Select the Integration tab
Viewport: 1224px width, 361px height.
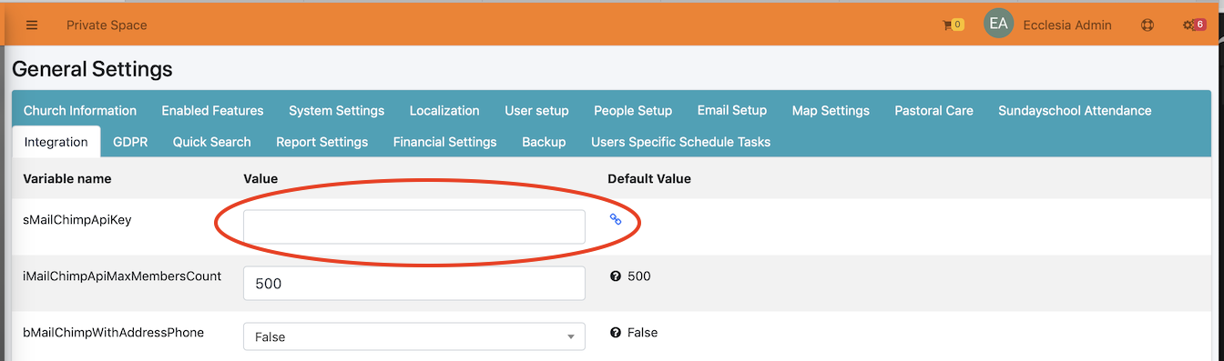pyautogui.click(x=56, y=142)
